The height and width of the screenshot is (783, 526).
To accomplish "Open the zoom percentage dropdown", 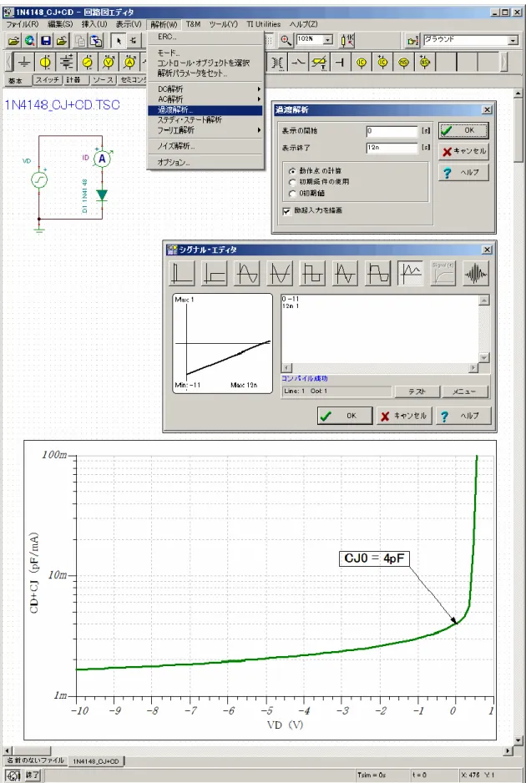I will click(x=327, y=40).
